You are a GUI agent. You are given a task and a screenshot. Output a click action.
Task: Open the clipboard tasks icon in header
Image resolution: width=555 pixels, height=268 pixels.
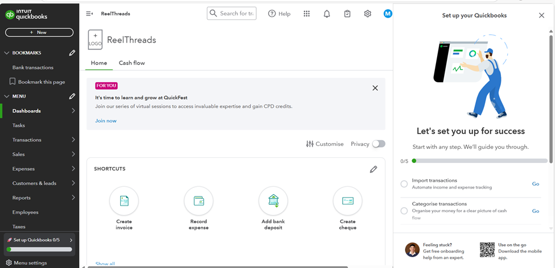tap(347, 14)
